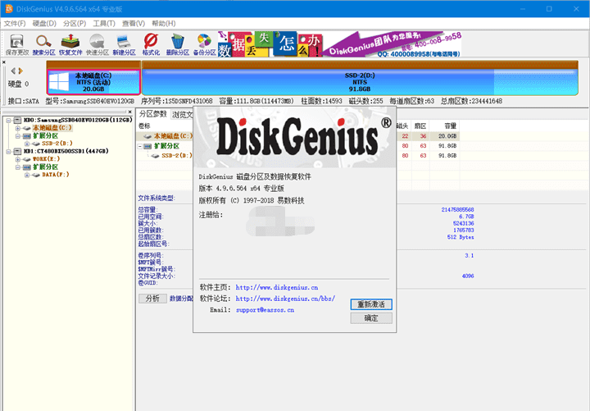Click the DiskGenius app icon in title bar
Image resolution: width=590 pixels, height=411 pixels.
[x=9, y=9]
